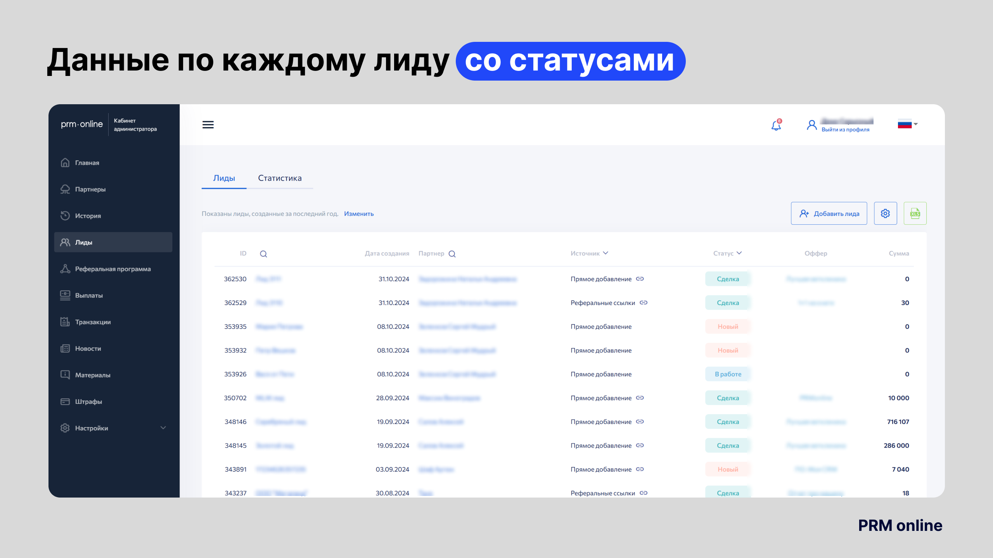
Task: Click sum value 716 107
Action: tap(898, 422)
